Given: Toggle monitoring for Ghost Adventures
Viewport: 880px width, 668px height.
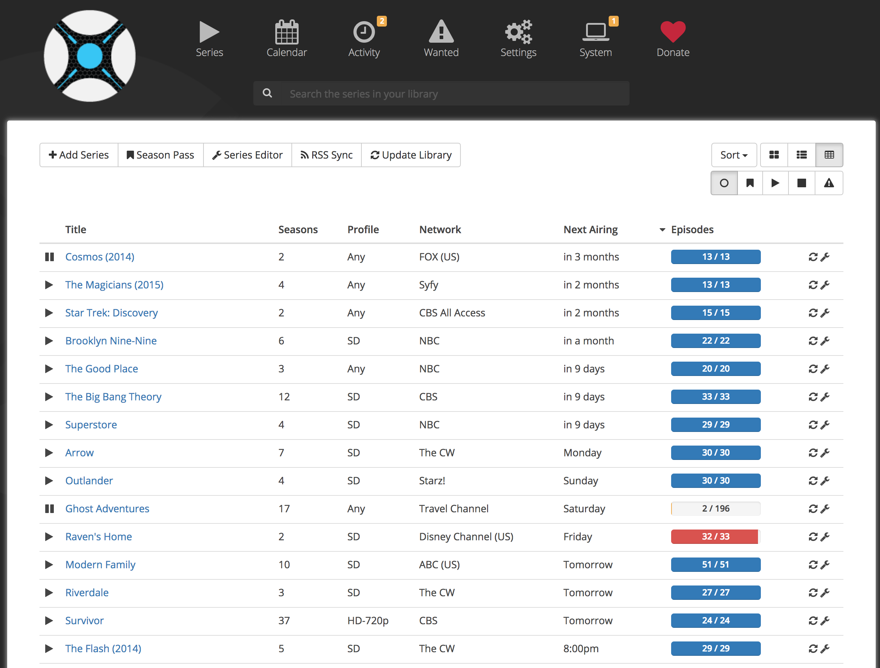Looking at the screenshot, I should pyautogui.click(x=49, y=509).
